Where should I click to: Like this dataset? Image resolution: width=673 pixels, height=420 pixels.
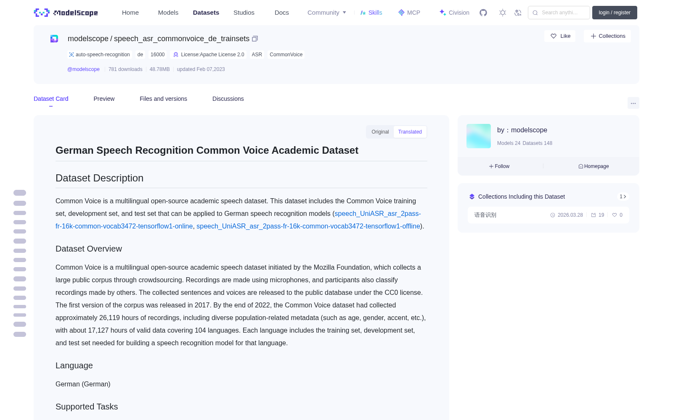click(x=560, y=36)
